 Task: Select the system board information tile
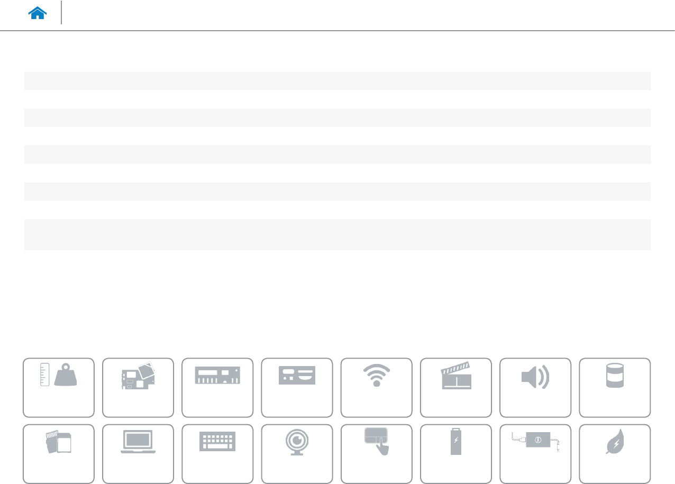(138, 388)
